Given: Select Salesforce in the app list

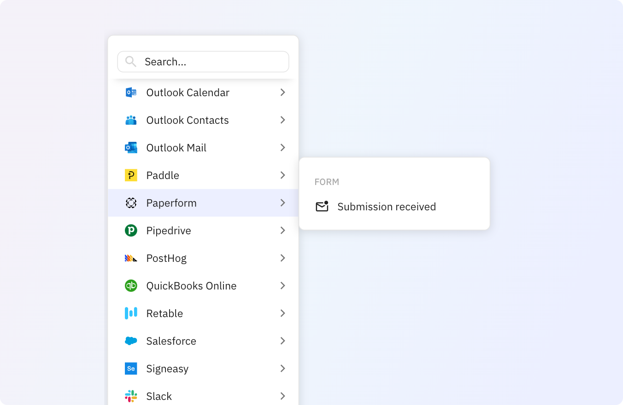Looking at the screenshot, I should pyautogui.click(x=203, y=341).
